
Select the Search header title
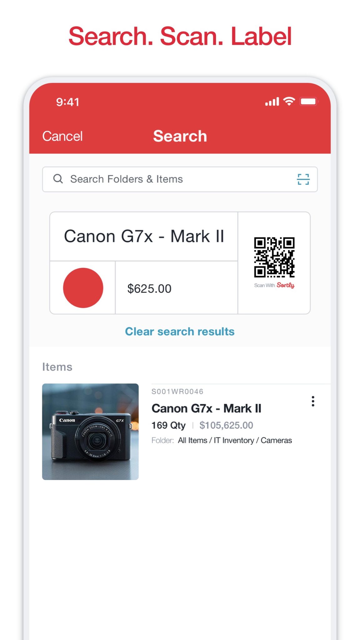coord(180,136)
